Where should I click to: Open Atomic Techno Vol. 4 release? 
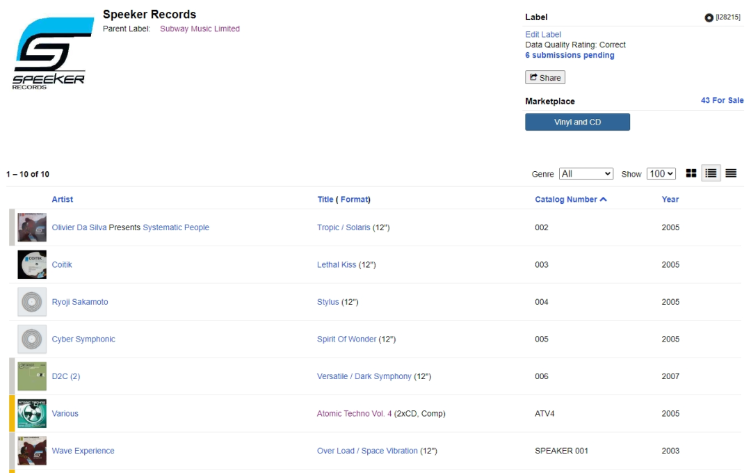click(354, 414)
